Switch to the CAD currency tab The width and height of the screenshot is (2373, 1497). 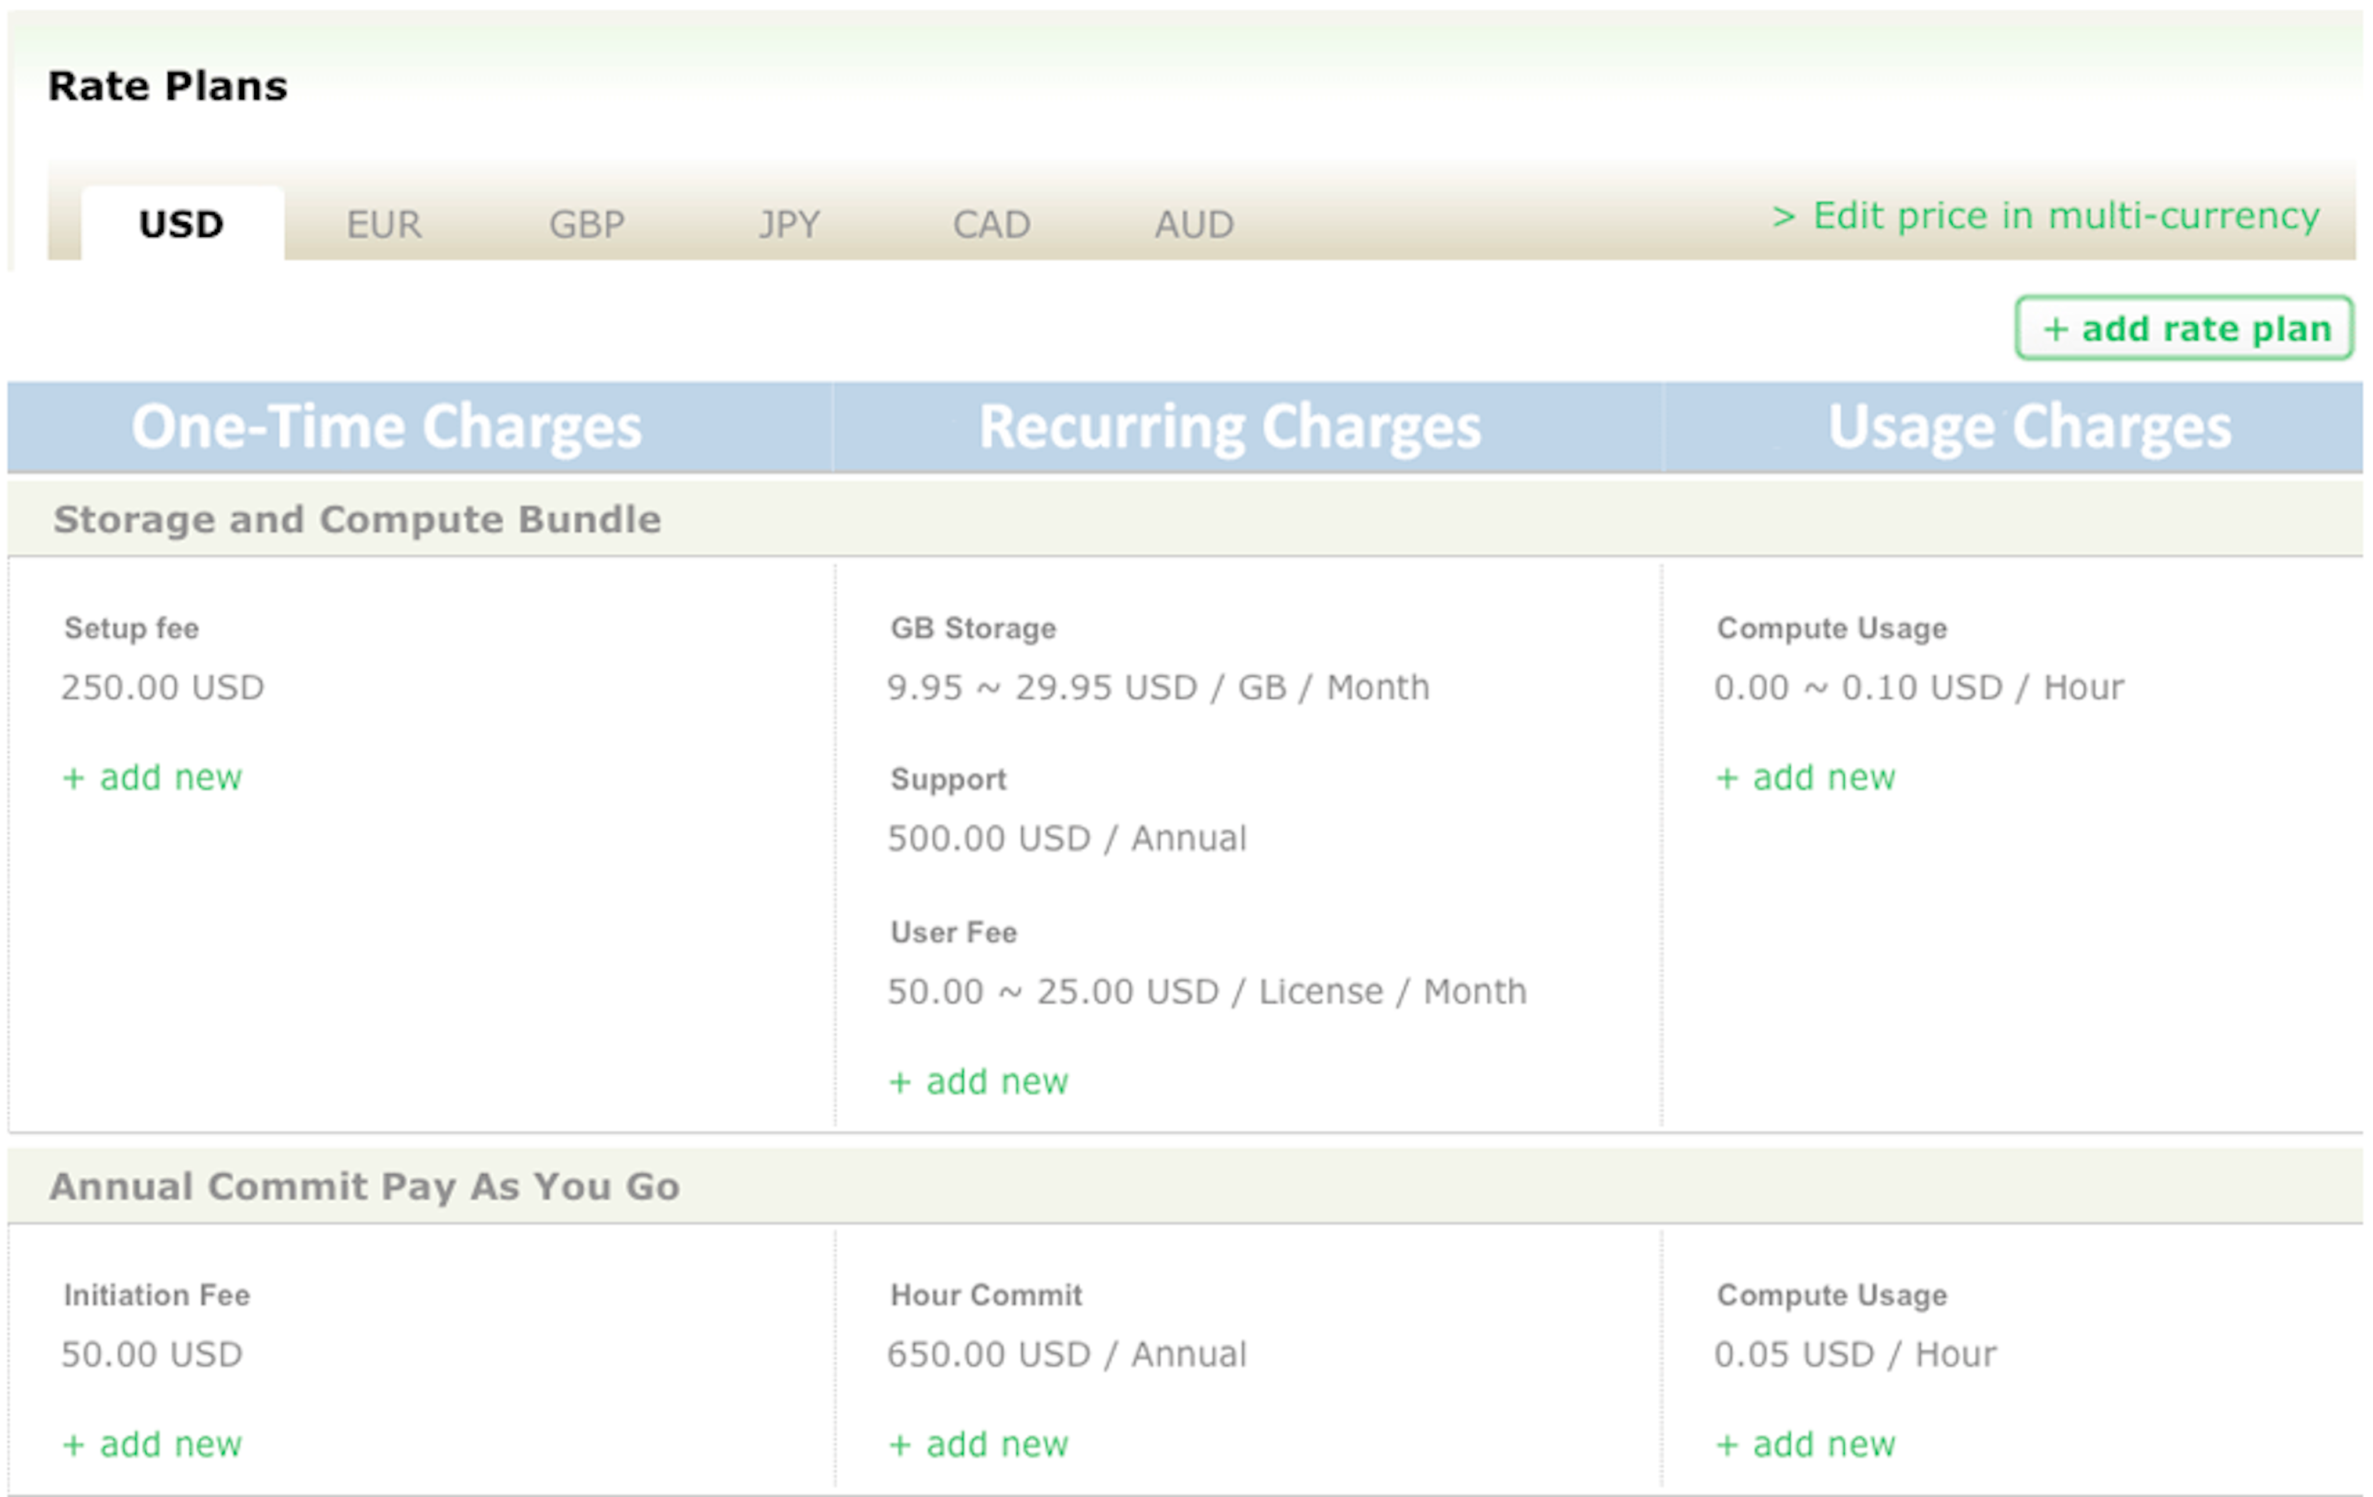coord(991,223)
